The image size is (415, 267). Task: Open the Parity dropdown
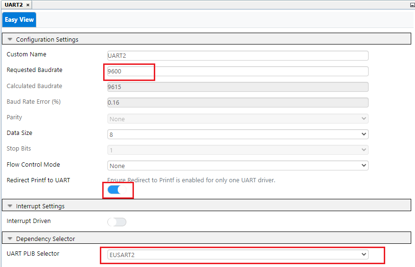[x=238, y=119]
